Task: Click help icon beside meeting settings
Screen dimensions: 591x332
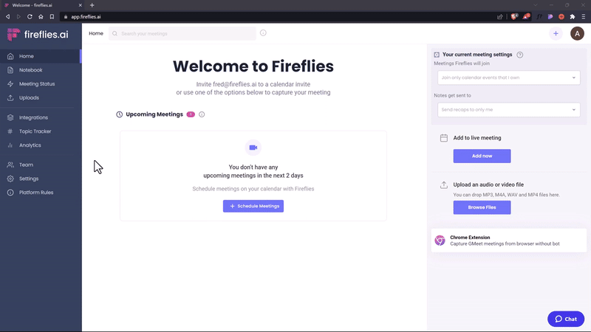Action: (x=520, y=55)
